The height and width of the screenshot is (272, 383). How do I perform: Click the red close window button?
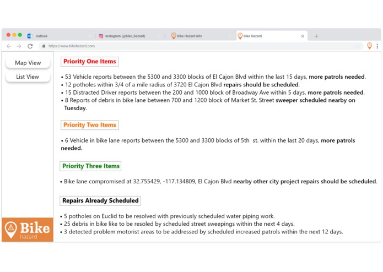click(8, 35)
